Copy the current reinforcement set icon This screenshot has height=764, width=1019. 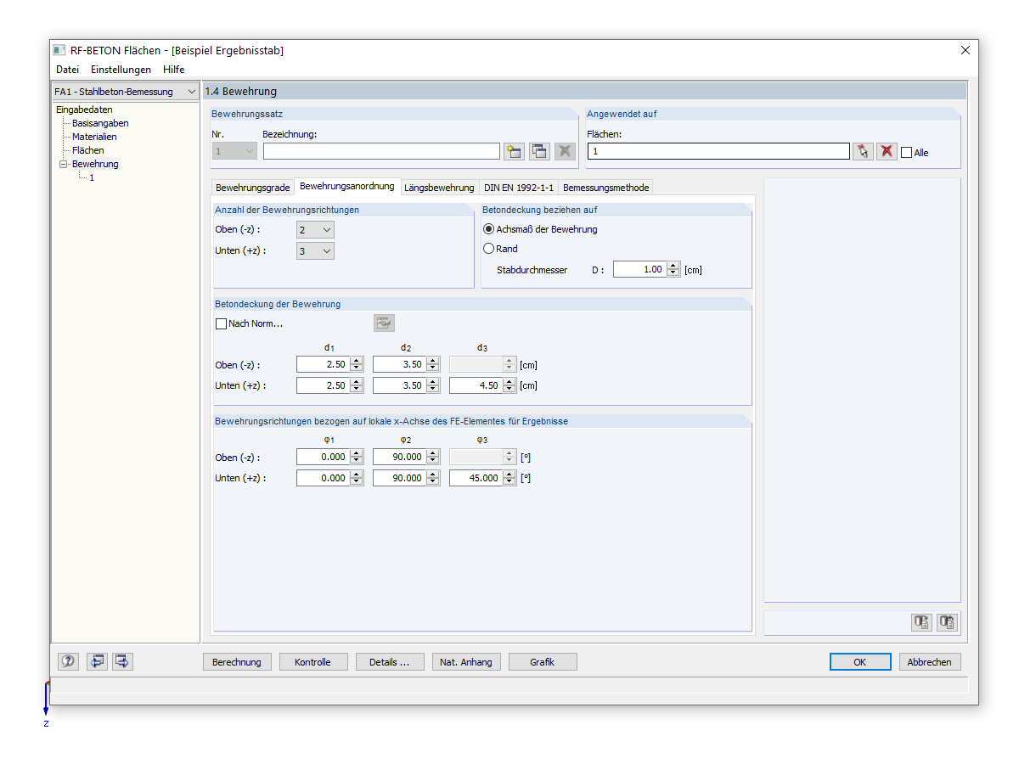(539, 151)
